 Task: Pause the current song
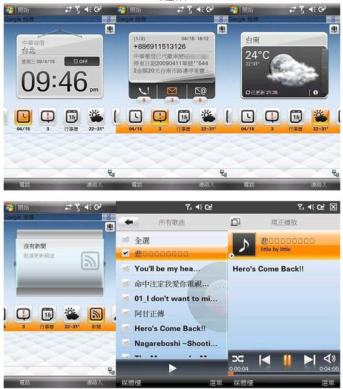click(x=287, y=359)
